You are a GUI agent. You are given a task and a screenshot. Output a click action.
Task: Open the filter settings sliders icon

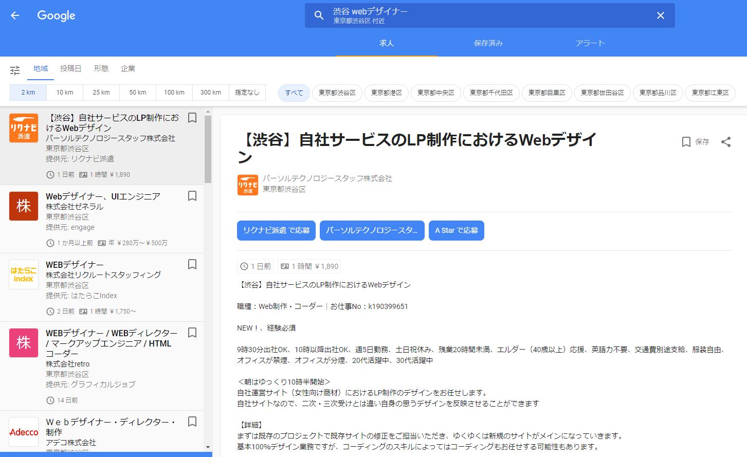15,70
